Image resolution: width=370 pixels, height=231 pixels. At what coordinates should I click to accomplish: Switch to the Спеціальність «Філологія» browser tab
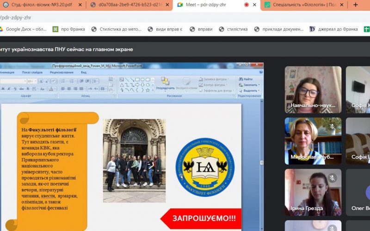(x=305, y=5)
